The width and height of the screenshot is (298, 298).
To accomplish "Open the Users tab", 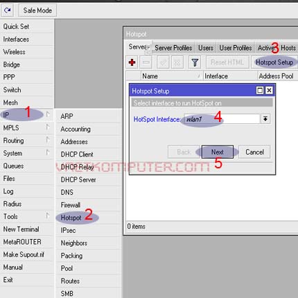I will pyautogui.click(x=206, y=48).
